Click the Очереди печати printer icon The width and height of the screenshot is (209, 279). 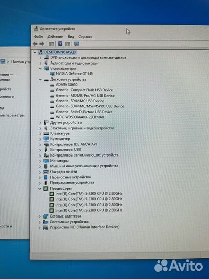46,172
